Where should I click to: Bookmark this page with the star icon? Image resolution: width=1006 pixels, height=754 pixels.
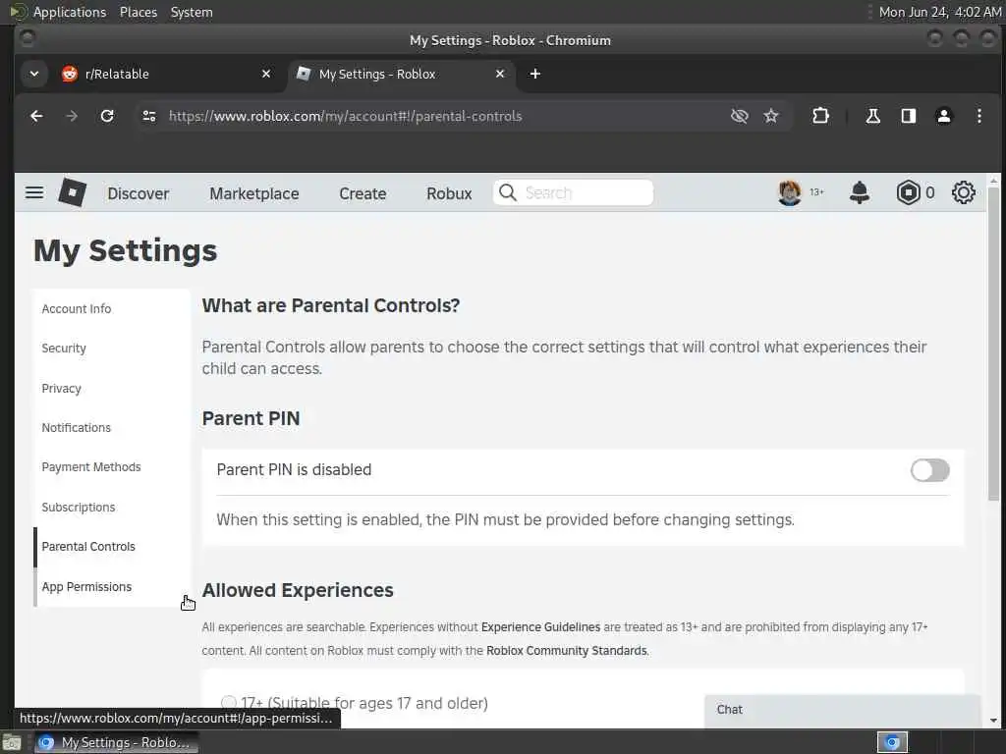click(x=771, y=116)
